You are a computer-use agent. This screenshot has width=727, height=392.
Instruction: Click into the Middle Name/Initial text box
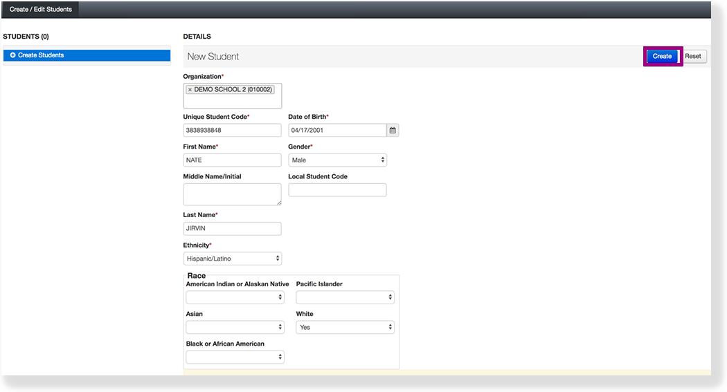pyautogui.click(x=232, y=194)
